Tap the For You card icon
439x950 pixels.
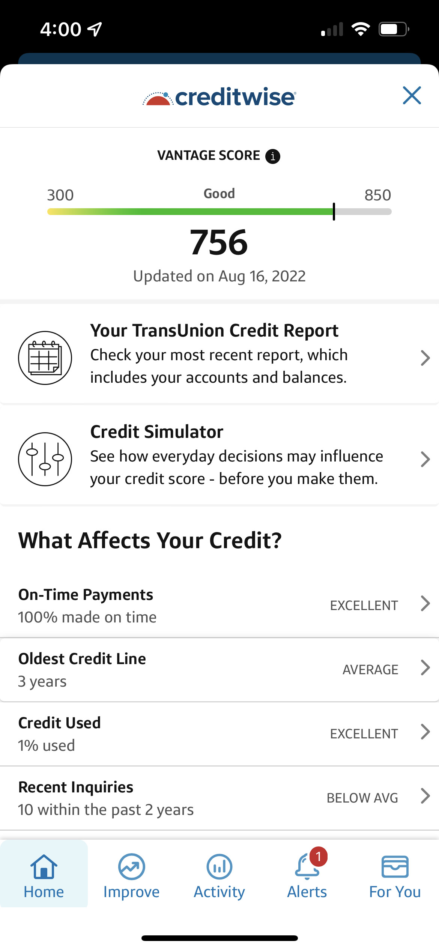395,867
